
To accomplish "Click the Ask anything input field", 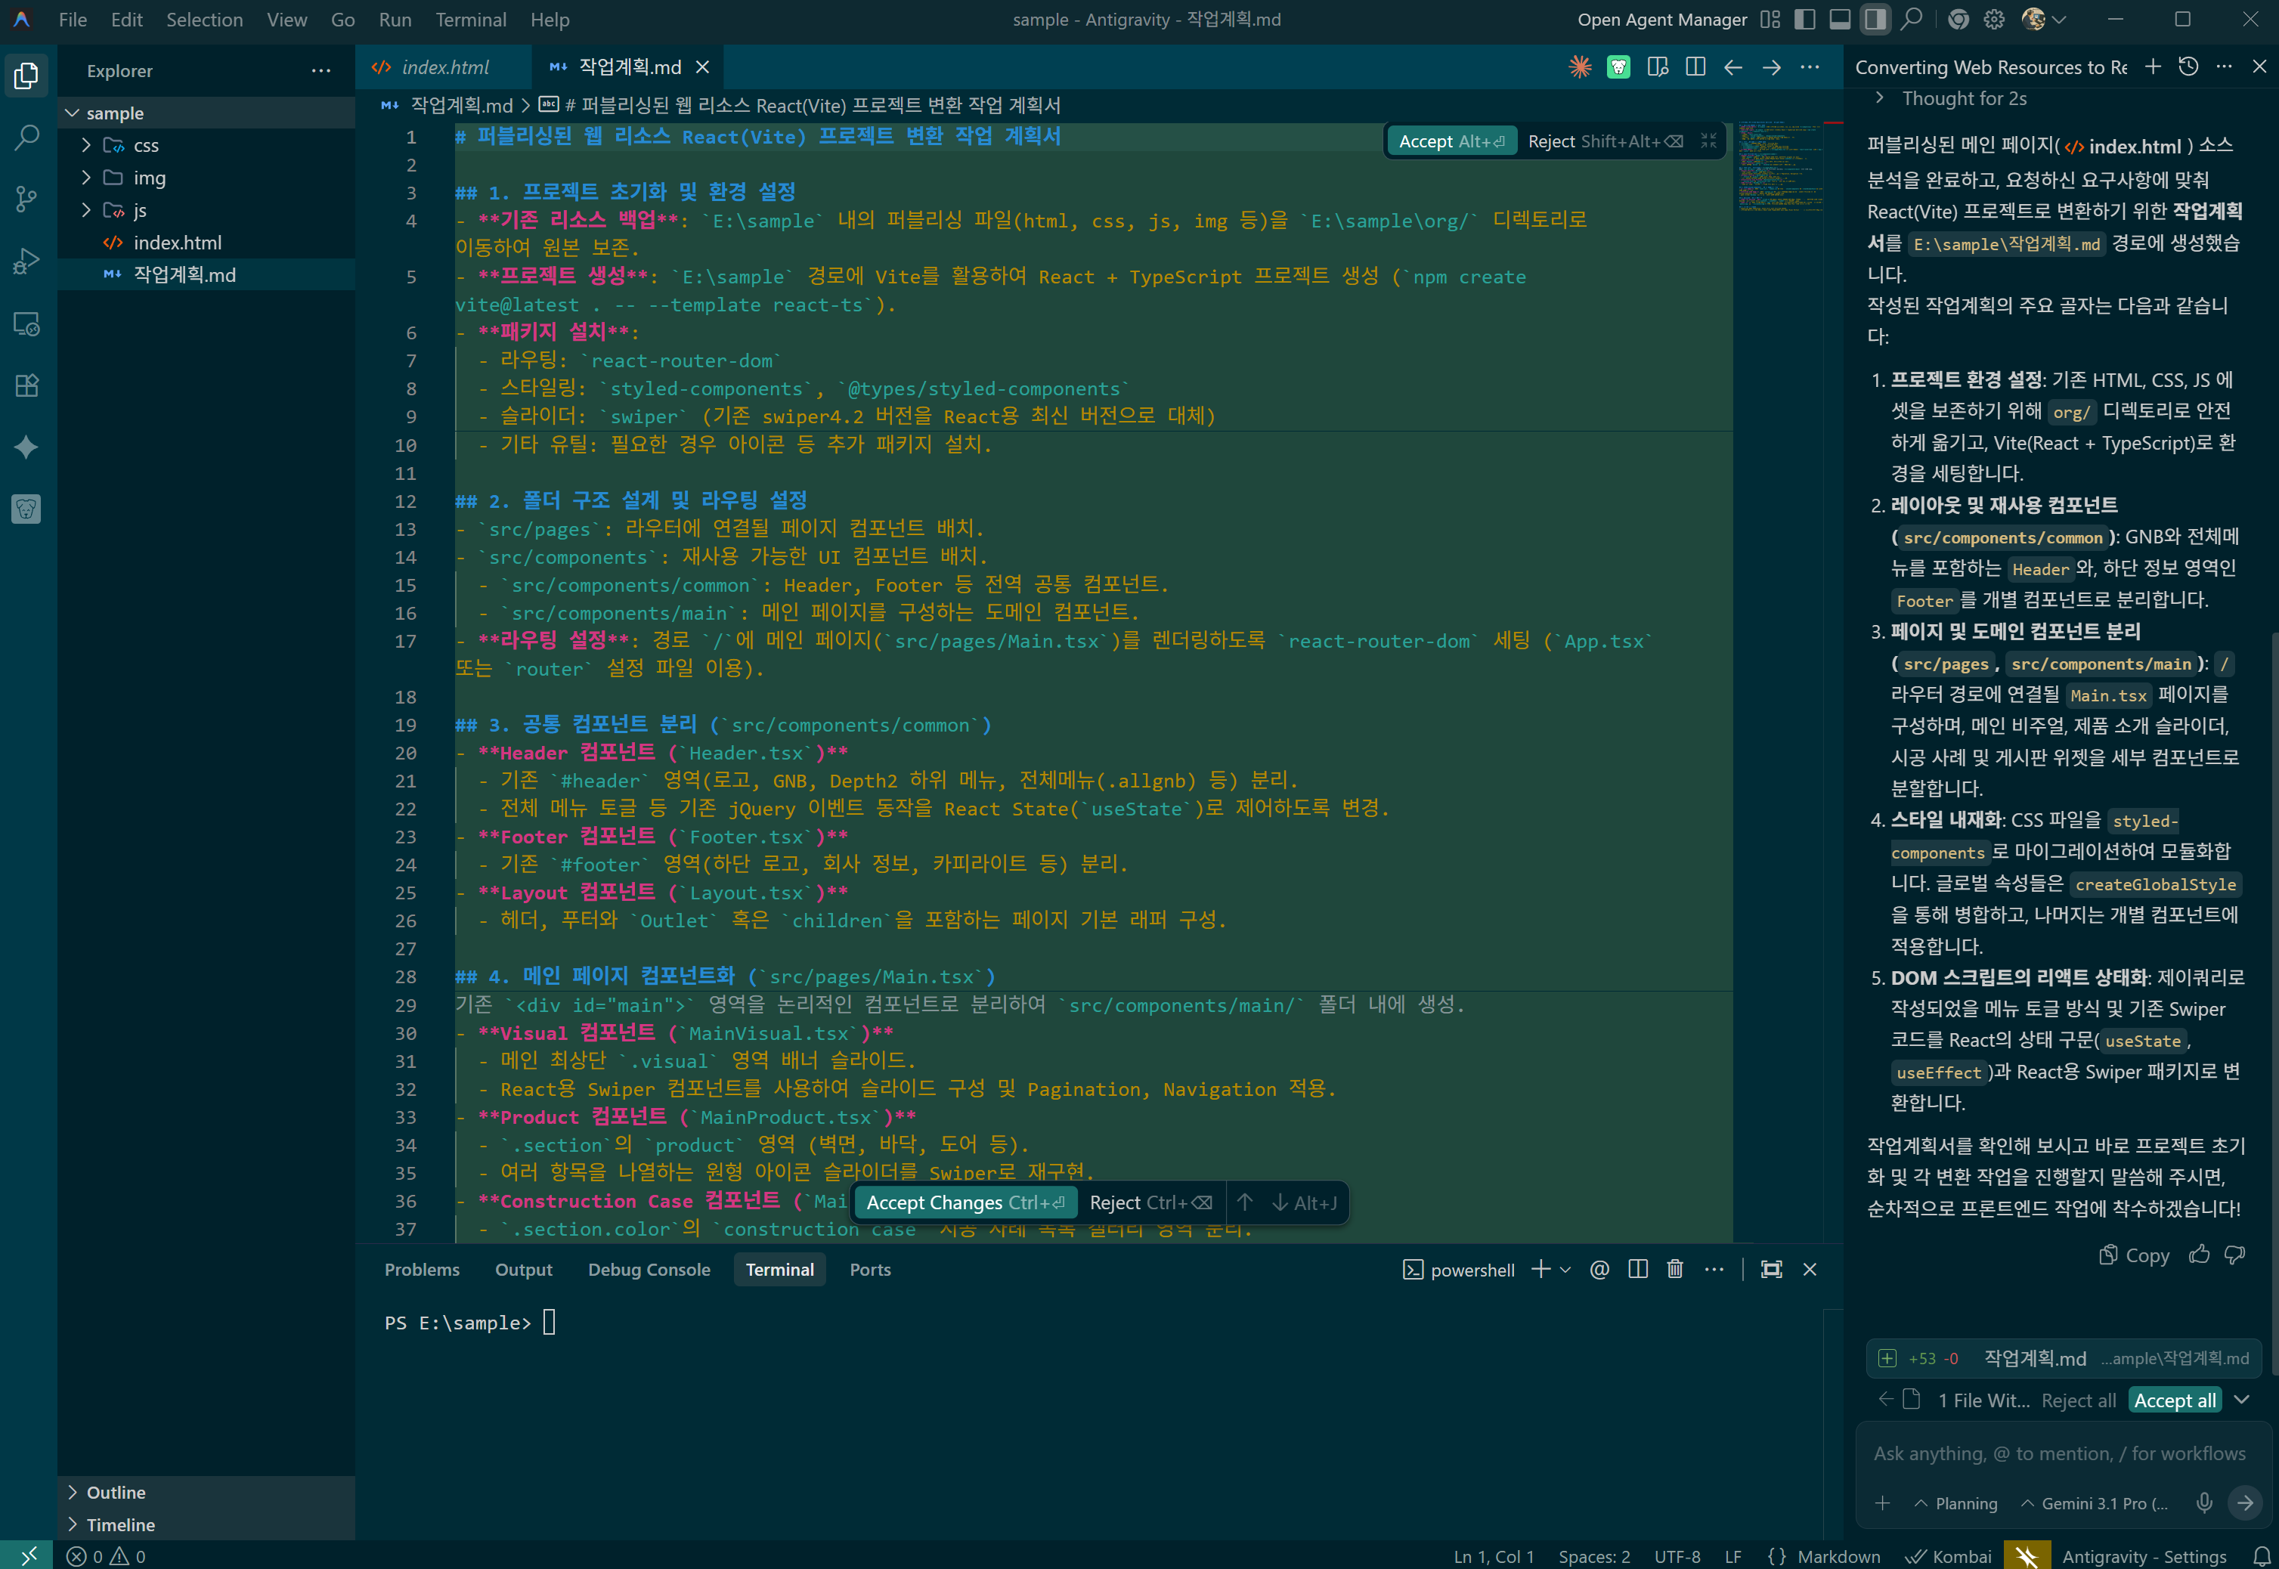I will [2058, 1453].
